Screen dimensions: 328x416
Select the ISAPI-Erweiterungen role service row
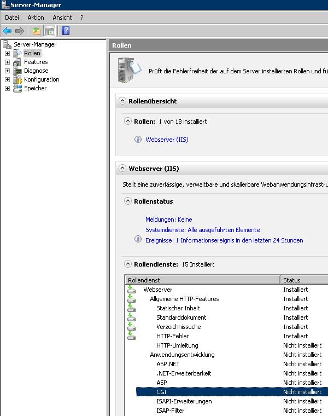point(184,401)
